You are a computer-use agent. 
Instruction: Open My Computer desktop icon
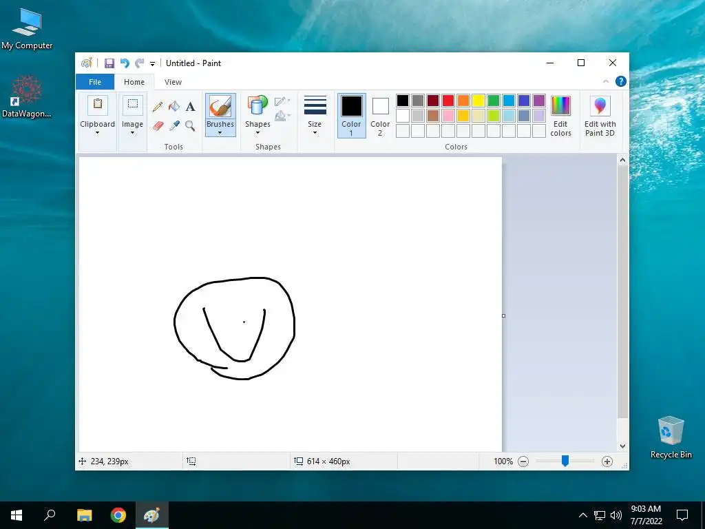(x=27, y=28)
